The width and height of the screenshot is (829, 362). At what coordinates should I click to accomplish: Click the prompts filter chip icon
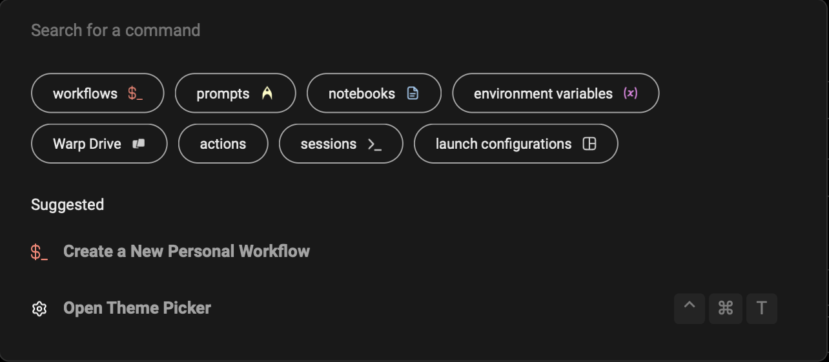(x=267, y=93)
